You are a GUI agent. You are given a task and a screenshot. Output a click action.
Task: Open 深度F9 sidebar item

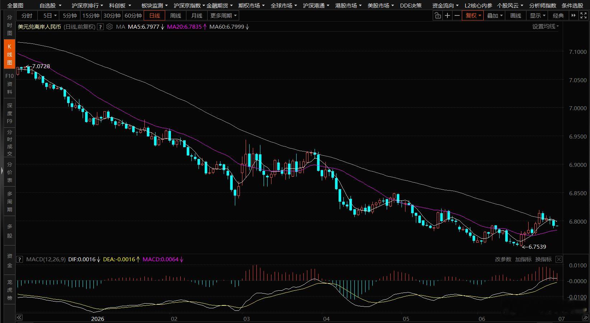pos(10,113)
